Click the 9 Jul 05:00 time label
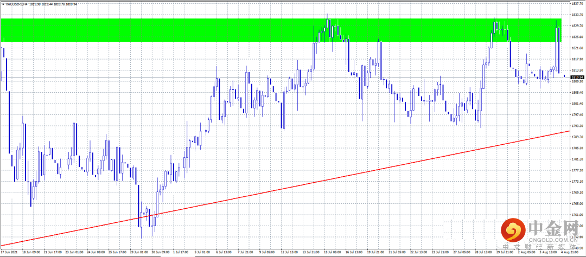Image resolution: width=586 pixels, height=257 pixels. (266, 252)
